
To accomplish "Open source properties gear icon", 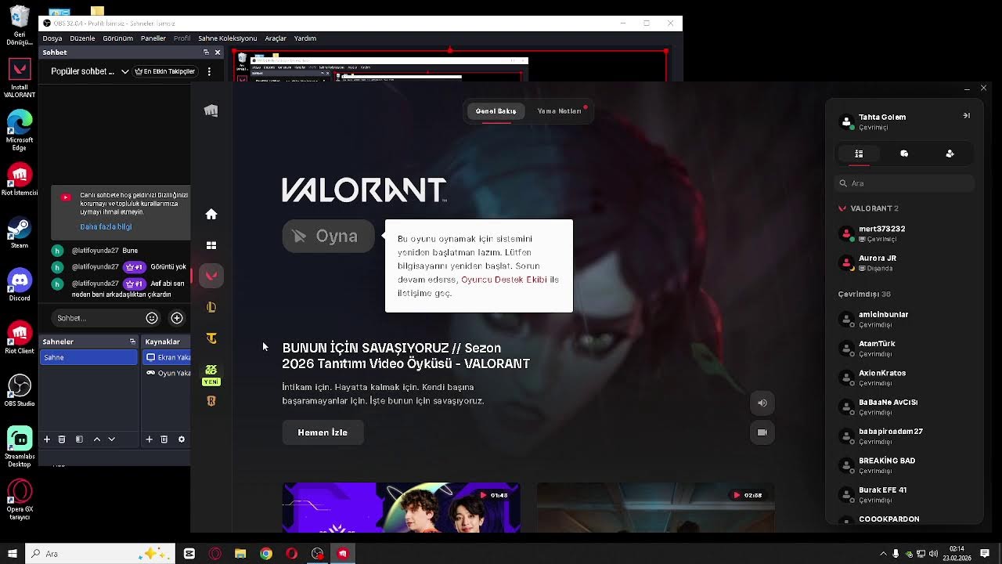I will click(x=182, y=439).
